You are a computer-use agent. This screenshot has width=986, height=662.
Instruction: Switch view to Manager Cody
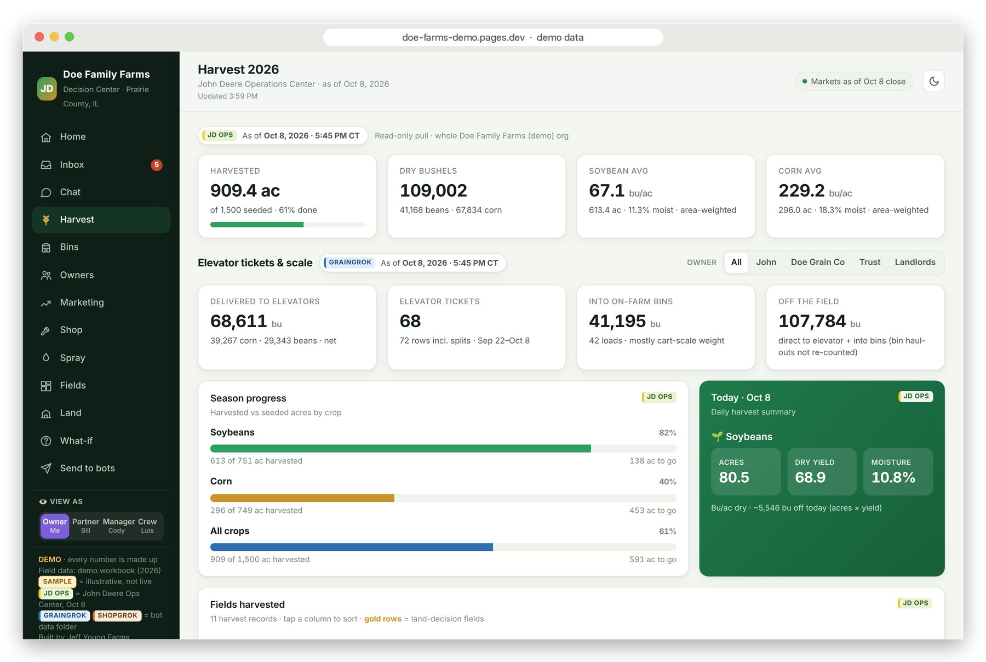click(118, 526)
